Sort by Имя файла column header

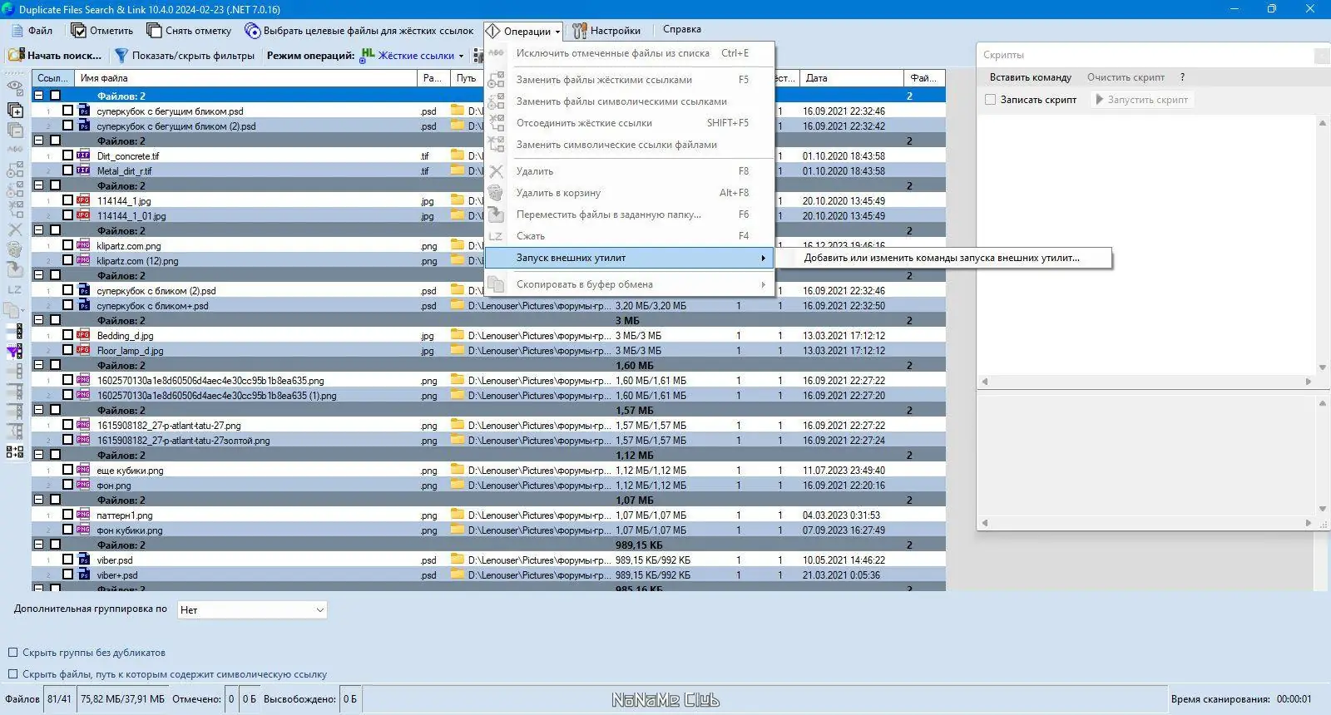(x=245, y=78)
